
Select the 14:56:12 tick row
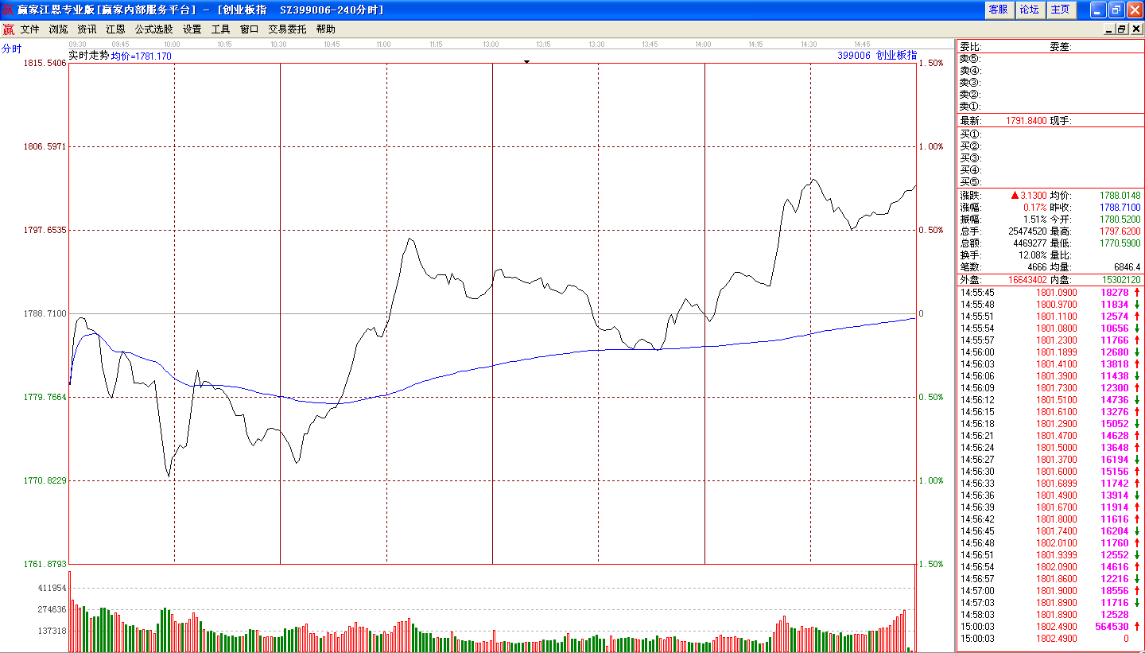click(1050, 400)
